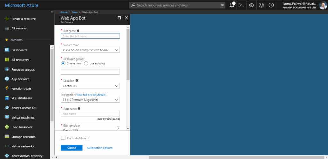Click the Function Apps lightning icon
This screenshot has width=328, height=159.
pyautogui.click(x=7, y=88)
